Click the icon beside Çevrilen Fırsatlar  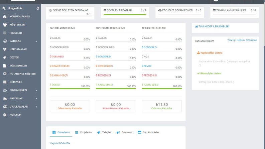pos(105,10)
